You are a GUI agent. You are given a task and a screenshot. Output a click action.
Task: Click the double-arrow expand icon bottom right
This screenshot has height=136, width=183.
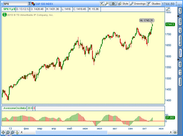click(x=175, y=132)
